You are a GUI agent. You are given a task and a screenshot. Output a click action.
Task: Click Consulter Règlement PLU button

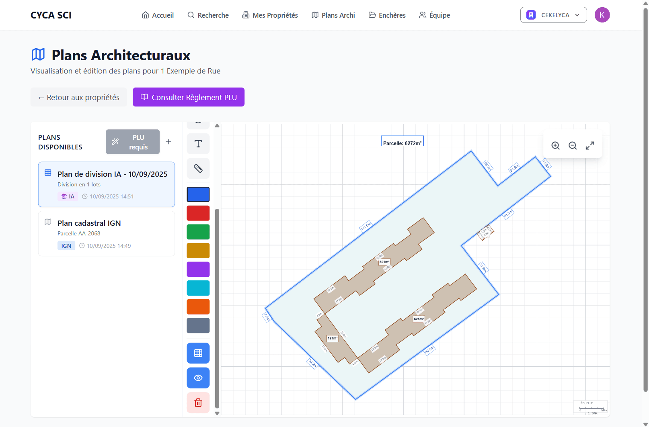coord(189,97)
